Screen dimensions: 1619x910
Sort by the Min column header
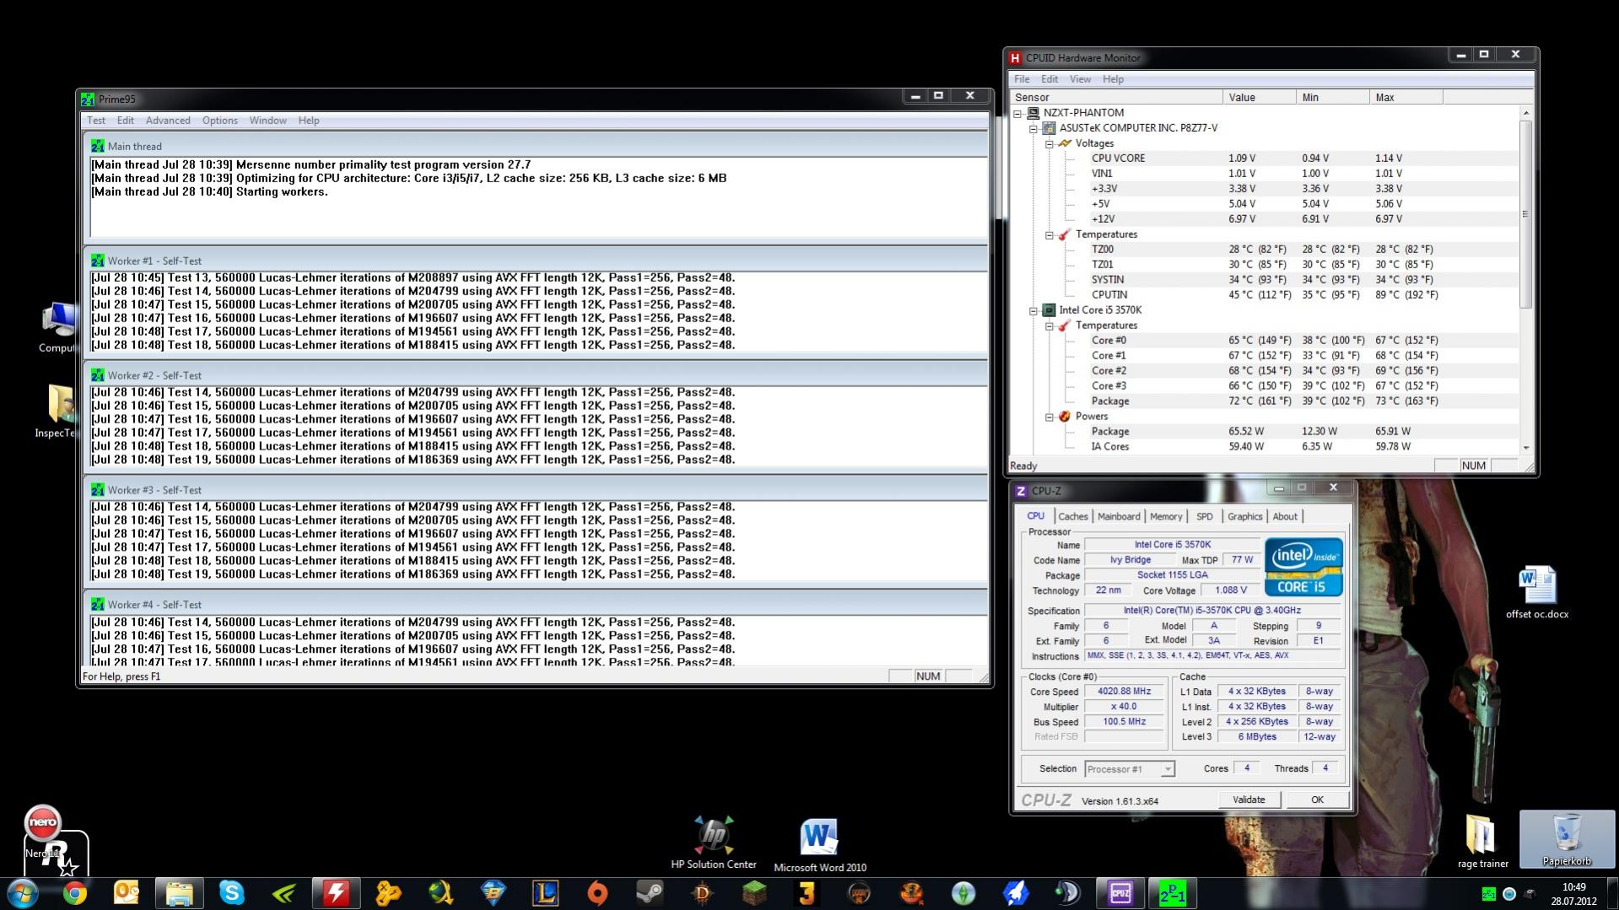[x=1332, y=98]
